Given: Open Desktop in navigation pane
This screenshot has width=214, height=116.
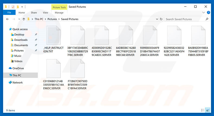Looking at the screenshot, I should (x=19, y=35).
